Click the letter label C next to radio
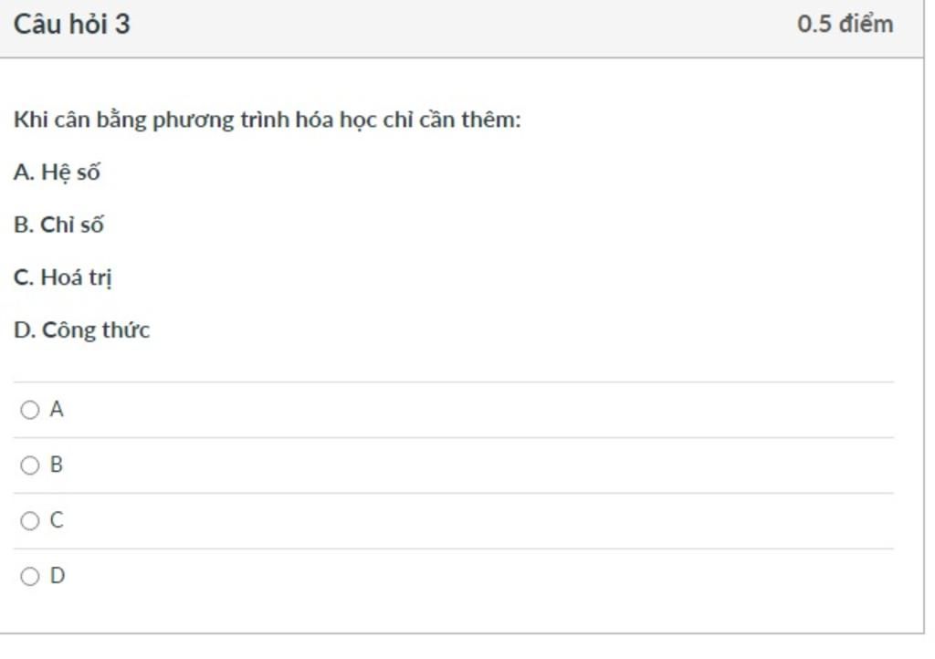Viewport: 935px width, 659px height. [57, 520]
